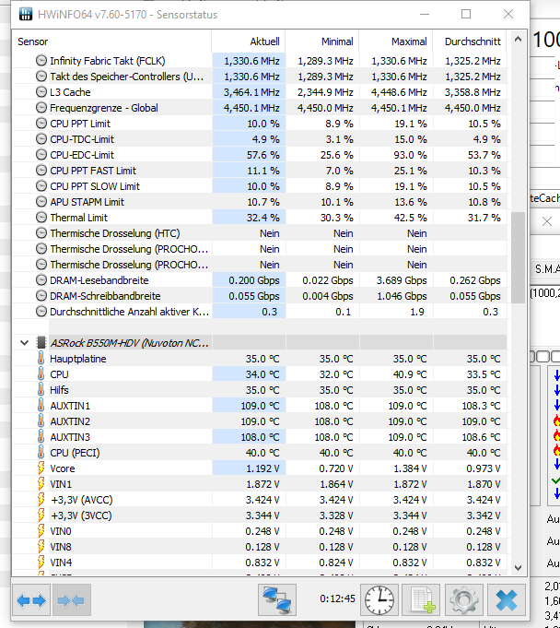Screen dimensions: 560x628
Task: Click lightning icon of +3,3V (AVCC) row
Action: click(x=41, y=500)
